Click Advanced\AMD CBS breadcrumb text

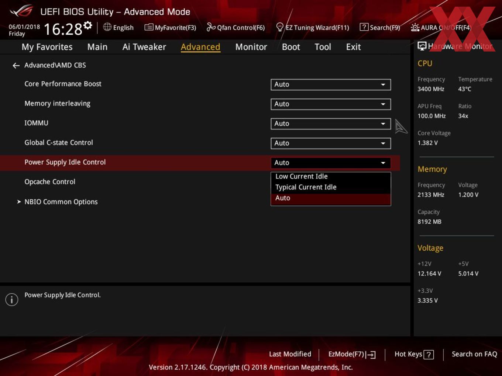click(x=55, y=65)
